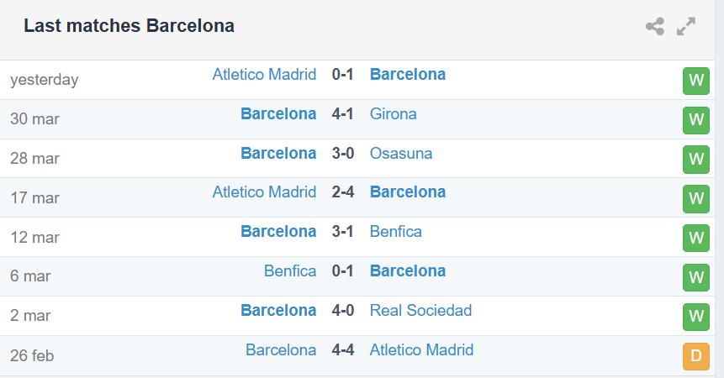This screenshot has width=724, height=378.
Task: Click the 4-4 score against Atletico Madrid
Action: pyautogui.click(x=342, y=350)
